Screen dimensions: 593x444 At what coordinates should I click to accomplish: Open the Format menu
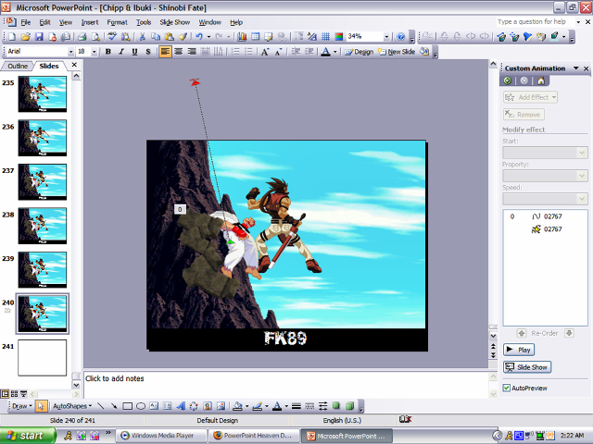coord(118,22)
